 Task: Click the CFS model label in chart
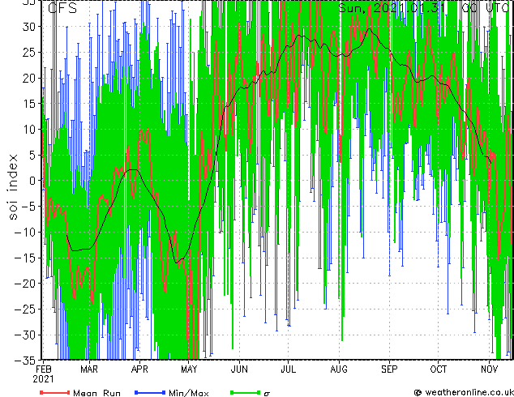62,8
